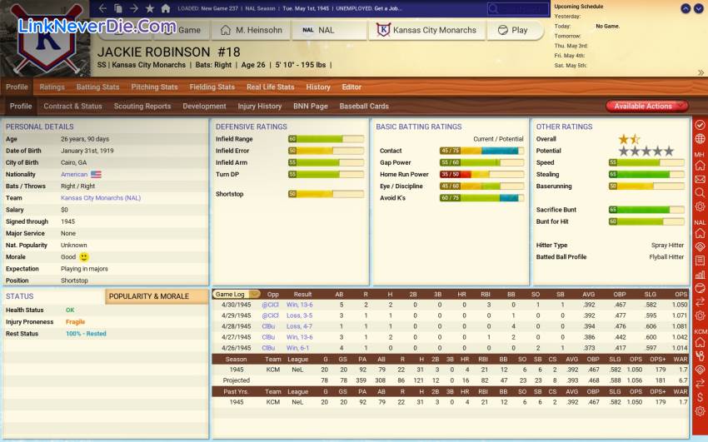Open the Game menu

tap(181, 30)
